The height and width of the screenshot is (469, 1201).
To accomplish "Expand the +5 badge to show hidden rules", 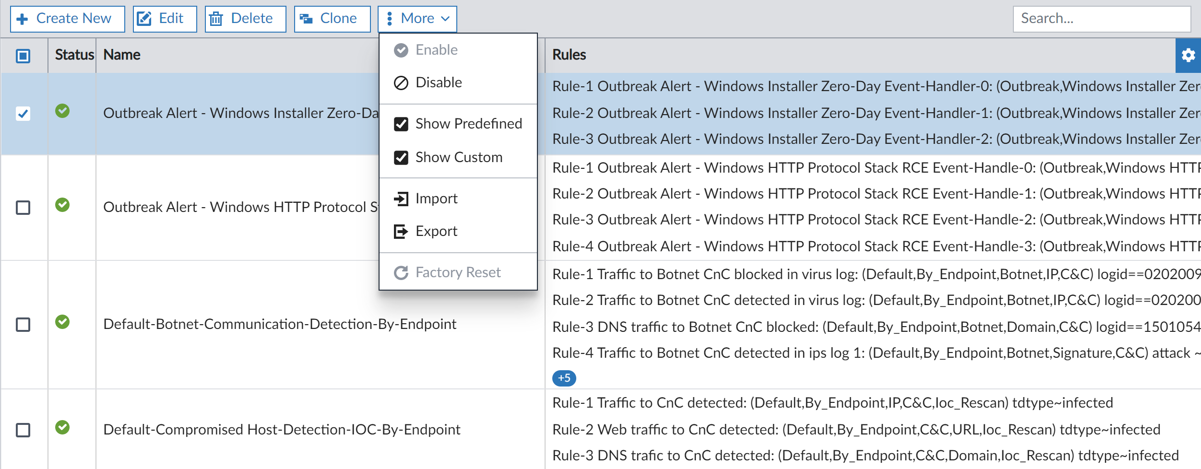I will coord(565,378).
